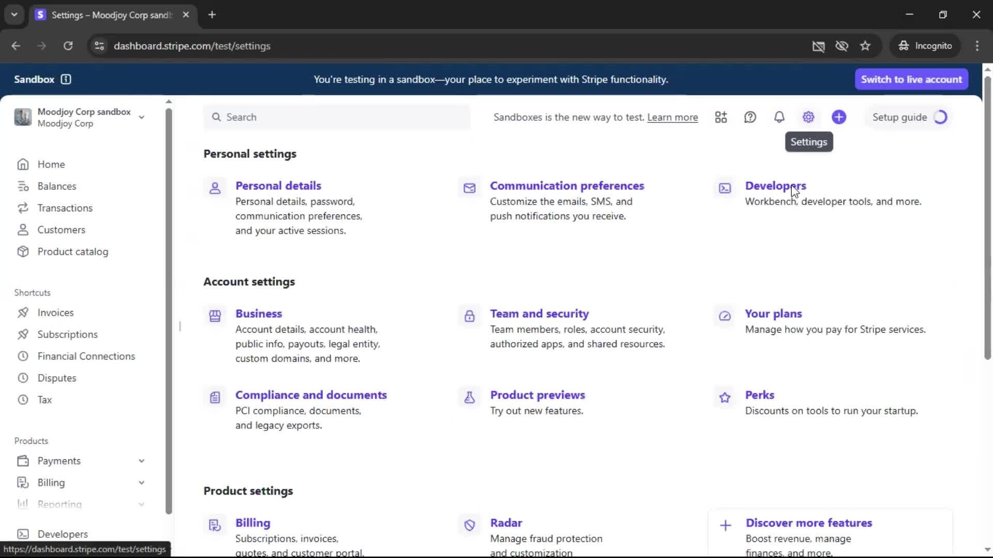Click the third-party cookies eye icon
The height and width of the screenshot is (558, 993).
(841, 45)
